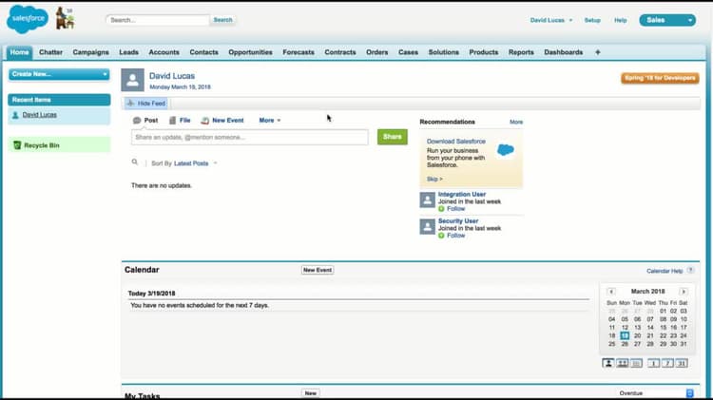Open the Download Salesforce link
This screenshot has height=400, width=713.
click(x=456, y=142)
